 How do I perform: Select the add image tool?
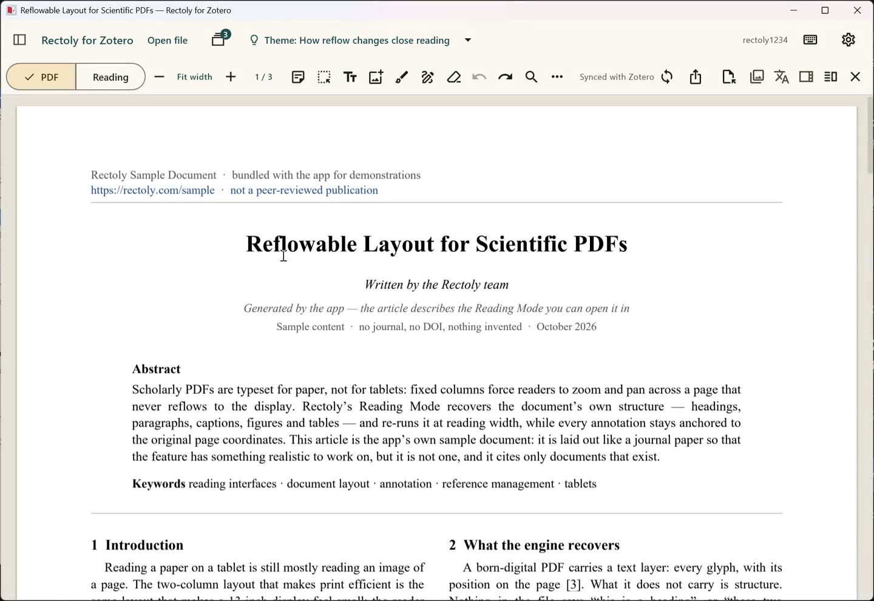(x=376, y=77)
